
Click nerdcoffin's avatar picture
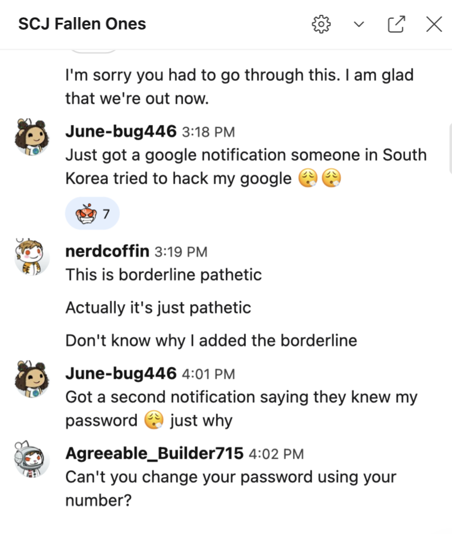pyautogui.click(x=32, y=257)
